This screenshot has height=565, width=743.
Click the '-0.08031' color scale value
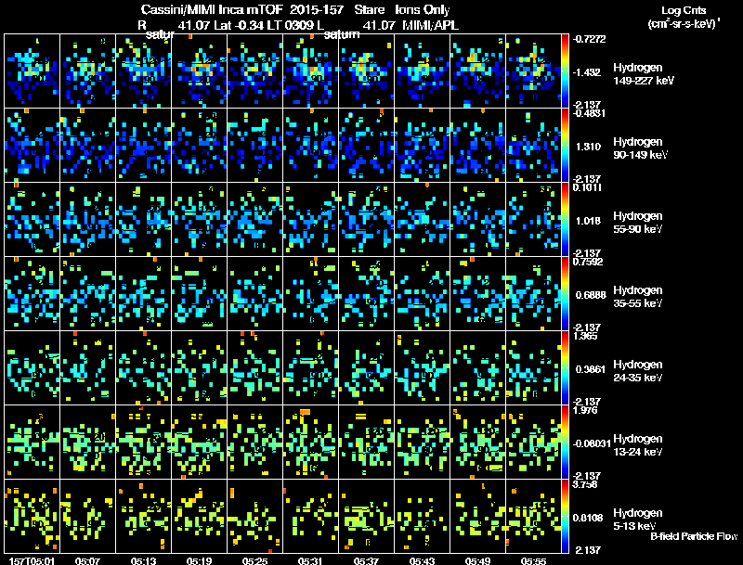(591, 443)
